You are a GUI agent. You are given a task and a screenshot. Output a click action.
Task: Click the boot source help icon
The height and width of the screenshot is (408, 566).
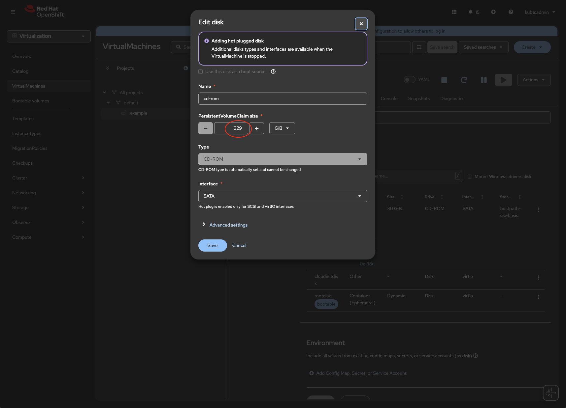coord(273,72)
